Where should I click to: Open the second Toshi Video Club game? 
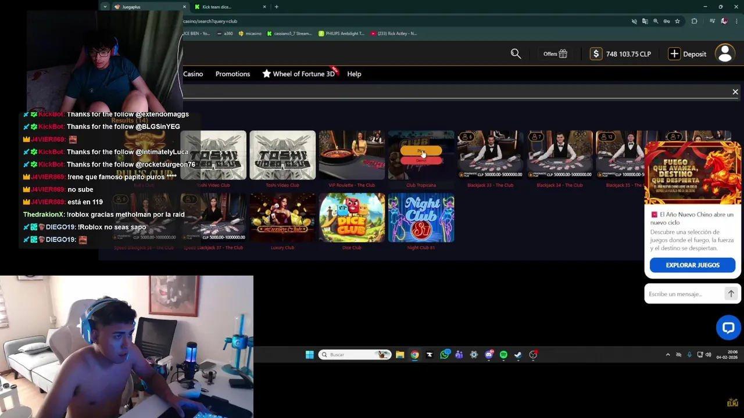(282, 155)
